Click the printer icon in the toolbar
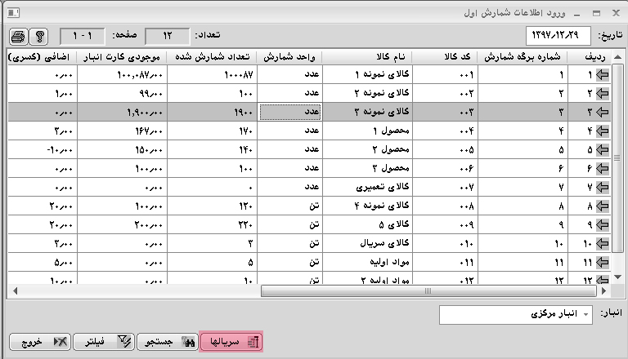Image resolution: width=628 pixels, height=359 pixels. (x=18, y=37)
